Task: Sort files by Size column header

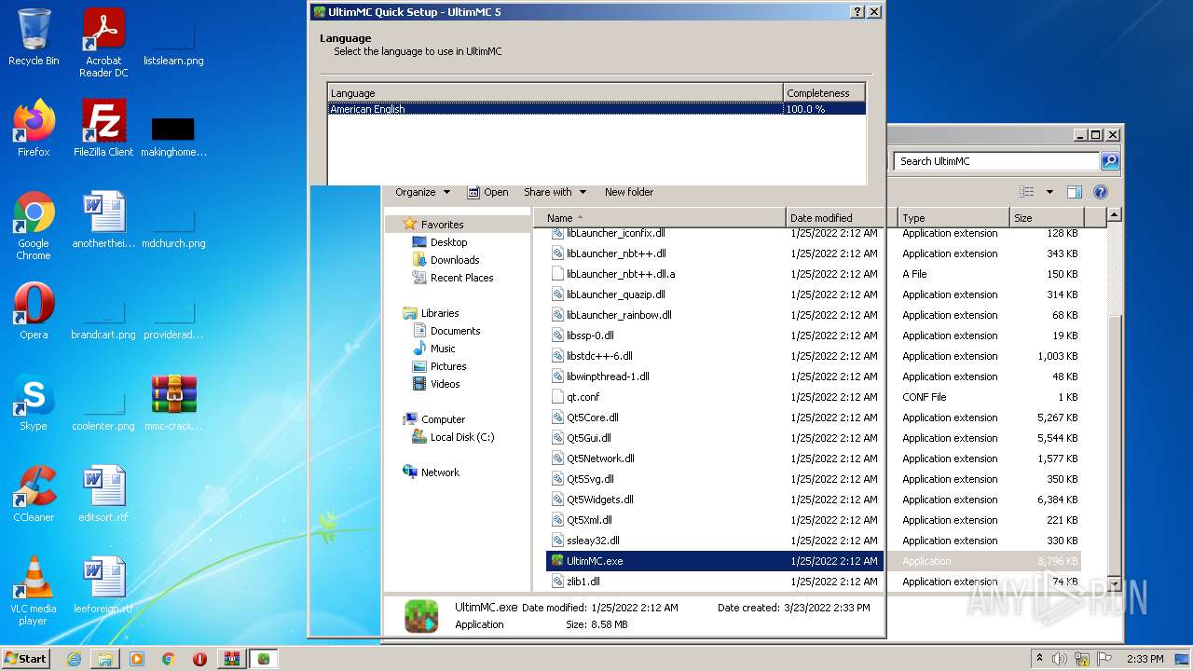Action: click(x=1047, y=218)
